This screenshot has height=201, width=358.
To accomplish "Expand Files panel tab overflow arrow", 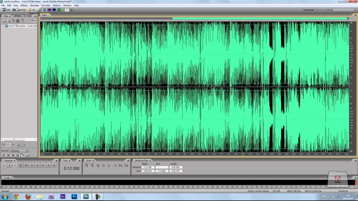I will [36, 16].
